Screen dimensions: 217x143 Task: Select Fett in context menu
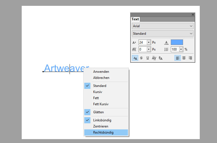pyautogui.click(x=106, y=98)
